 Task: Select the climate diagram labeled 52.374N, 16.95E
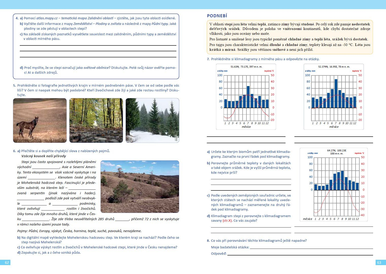(x=333, y=97)
